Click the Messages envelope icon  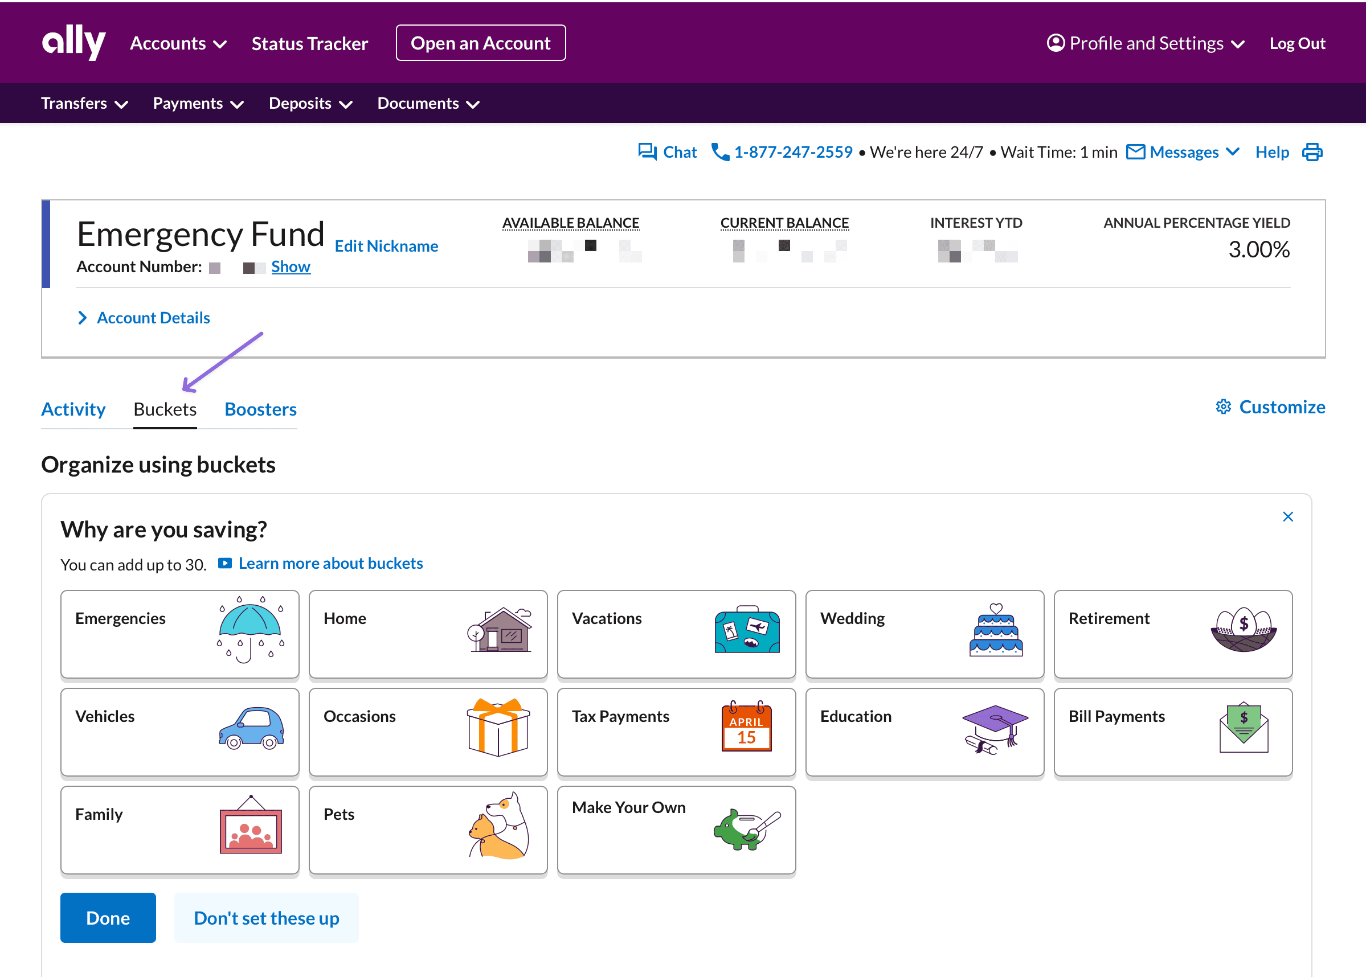pos(1135,151)
